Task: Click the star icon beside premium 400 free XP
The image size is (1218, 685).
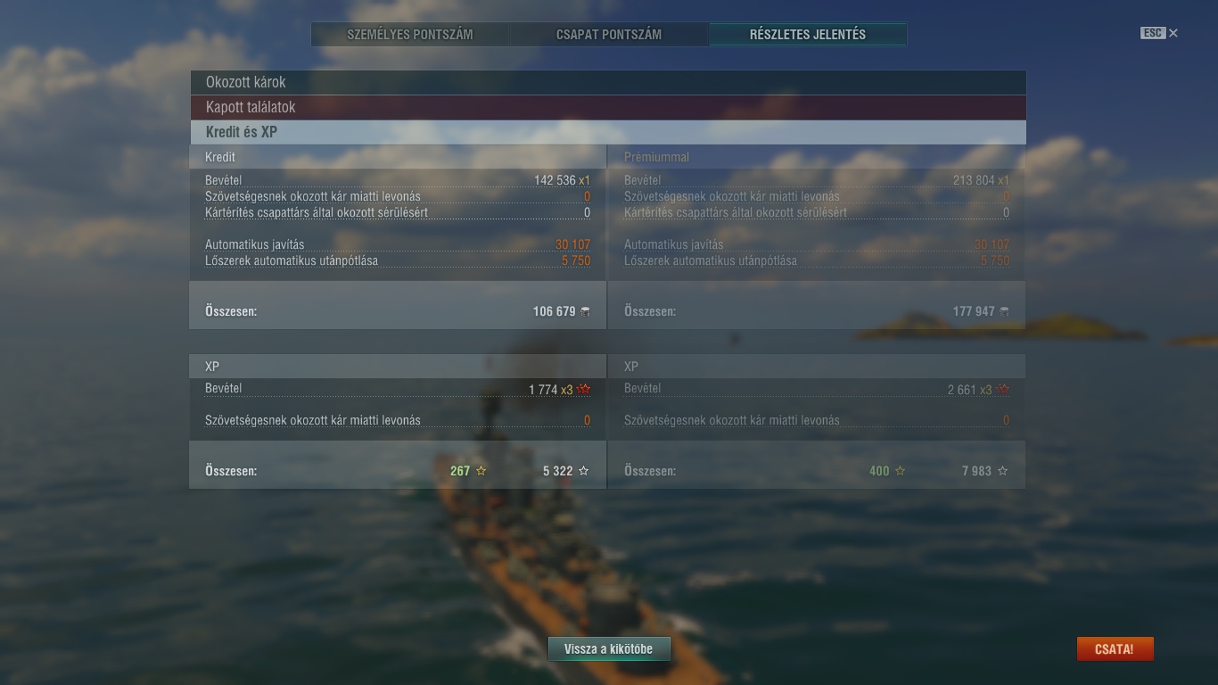Action: coord(901,470)
